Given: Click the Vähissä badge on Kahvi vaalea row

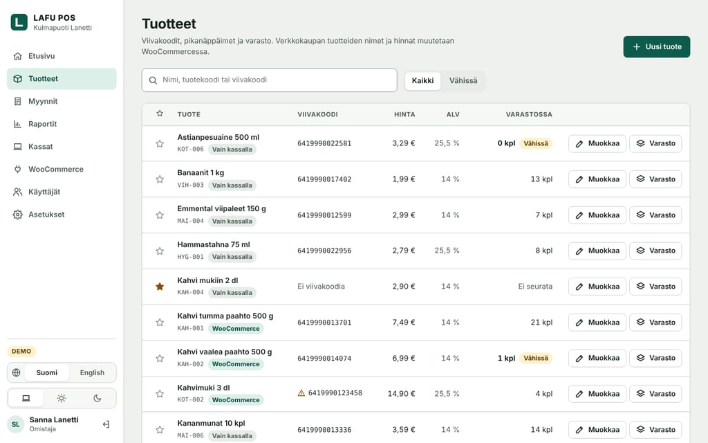Looking at the screenshot, I should click(536, 358).
